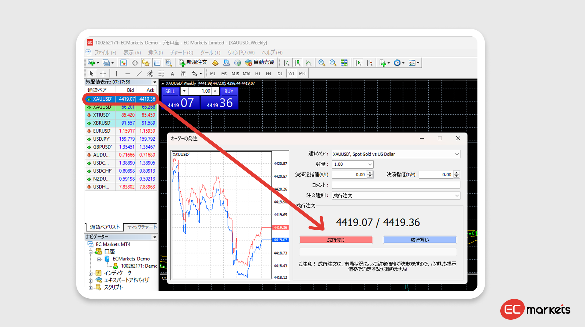This screenshot has width=585, height=327.
Task: Toggle the 自動売買 auto trading button
Action: tap(260, 63)
